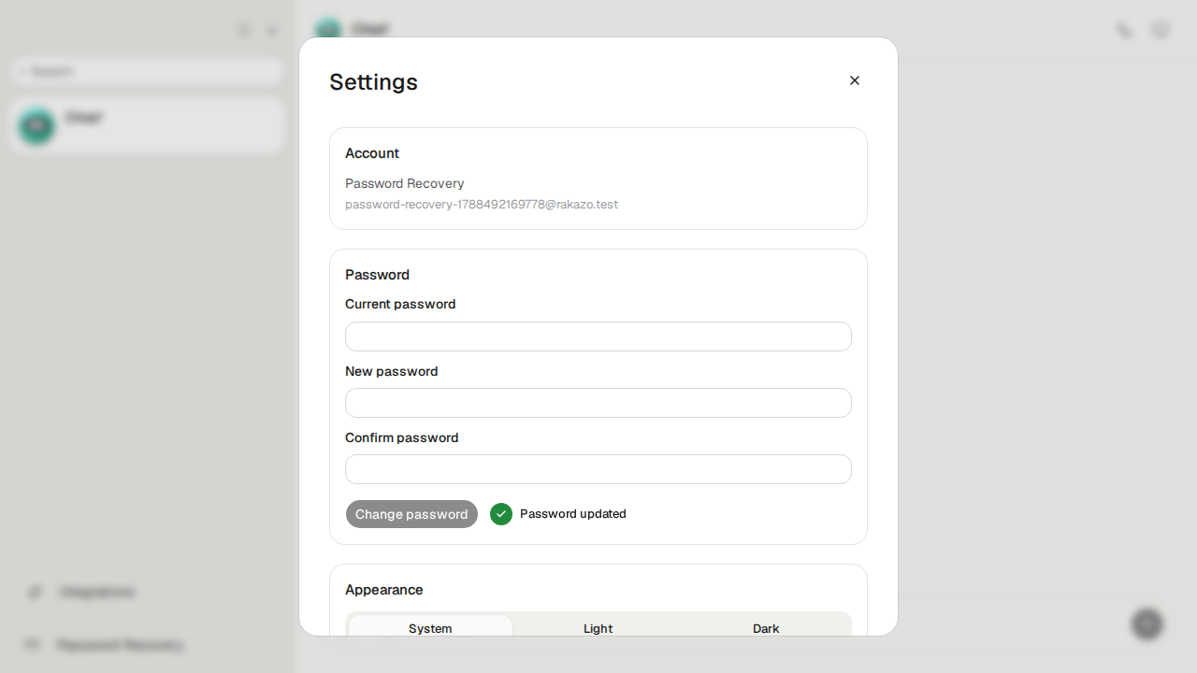Focus the Current password field

point(598,336)
